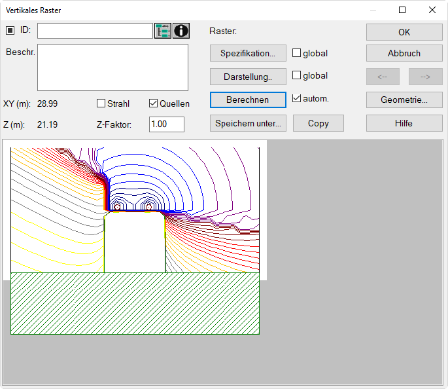Cancel using the Abbruch button

(x=404, y=53)
